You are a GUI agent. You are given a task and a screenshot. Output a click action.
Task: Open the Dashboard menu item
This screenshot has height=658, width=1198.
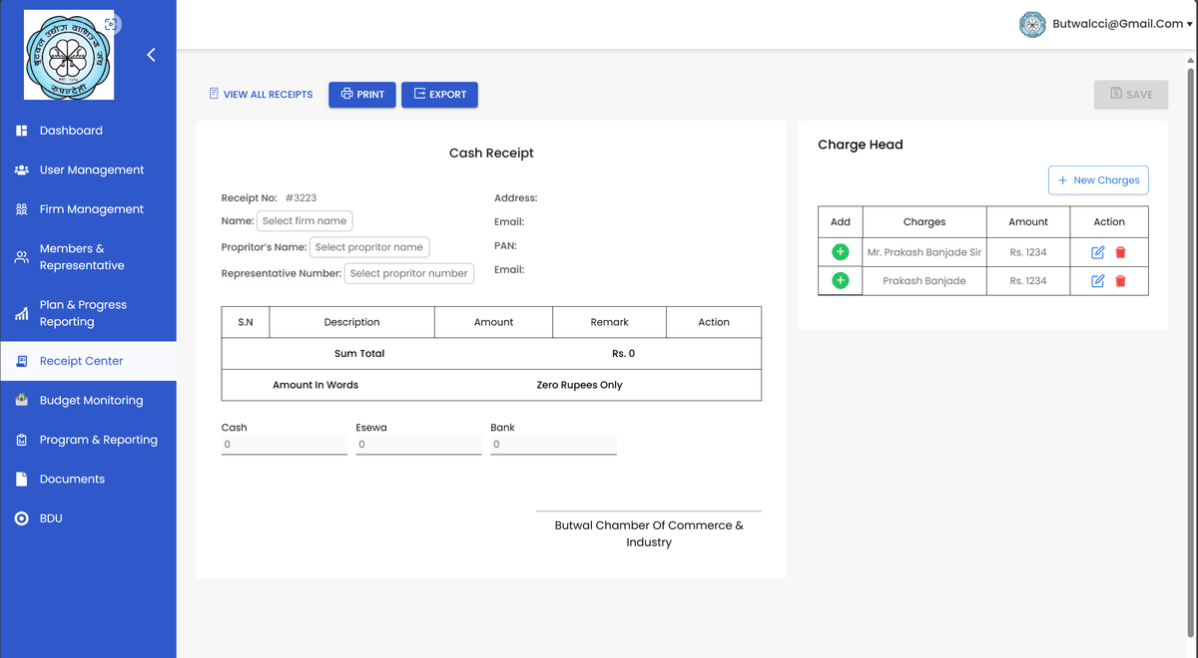point(71,131)
